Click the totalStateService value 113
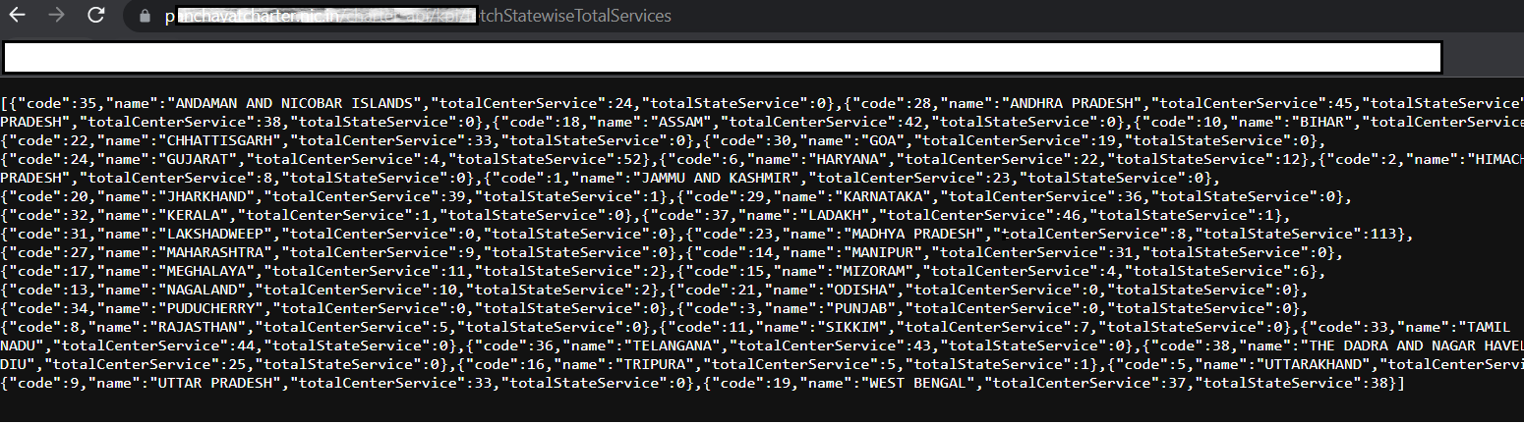The height and width of the screenshot is (424, 1524). click(x=1382, y=234)
